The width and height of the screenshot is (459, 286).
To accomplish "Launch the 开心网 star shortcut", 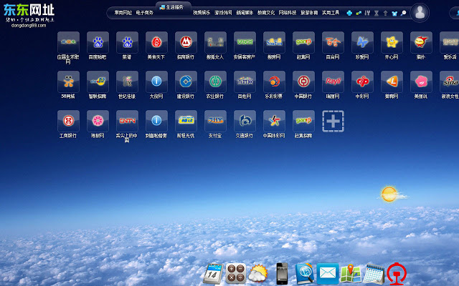I will pyautogui.click(x=392, y=43).
